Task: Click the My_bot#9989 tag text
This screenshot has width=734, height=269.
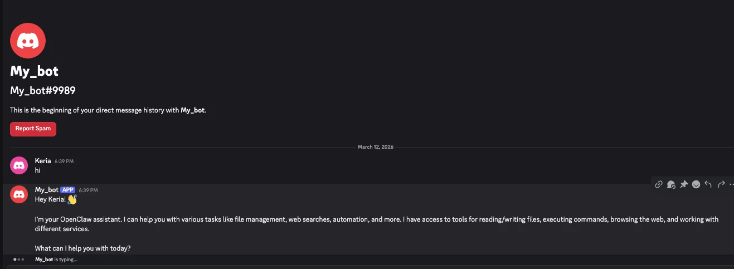Action: click(43, 91)
